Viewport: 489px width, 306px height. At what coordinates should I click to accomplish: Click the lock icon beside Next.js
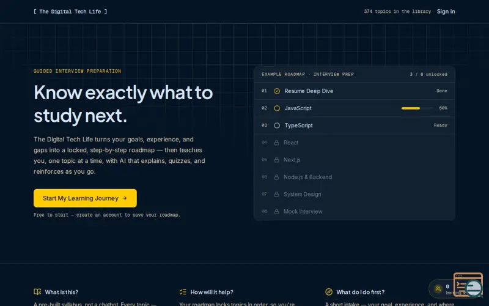tap(276, 160)
